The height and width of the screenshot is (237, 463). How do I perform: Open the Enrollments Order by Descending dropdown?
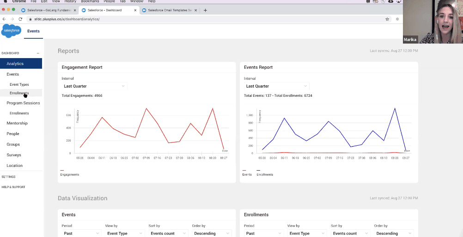(394, 233)
